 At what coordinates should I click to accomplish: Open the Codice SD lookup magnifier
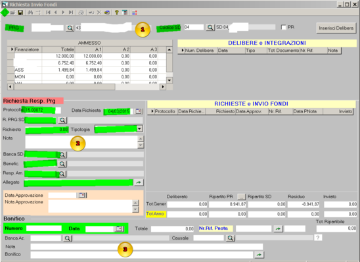coord(210,28)
